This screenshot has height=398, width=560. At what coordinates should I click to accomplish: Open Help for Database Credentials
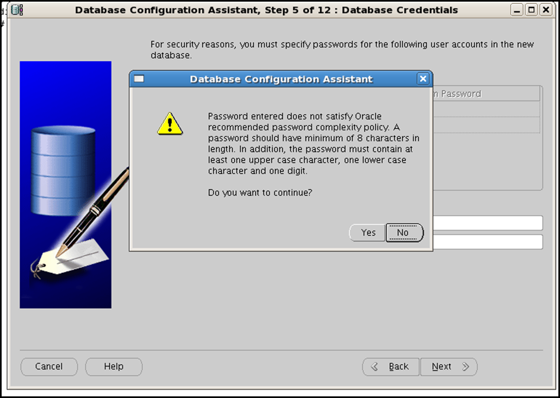click(x=114, y=366)
